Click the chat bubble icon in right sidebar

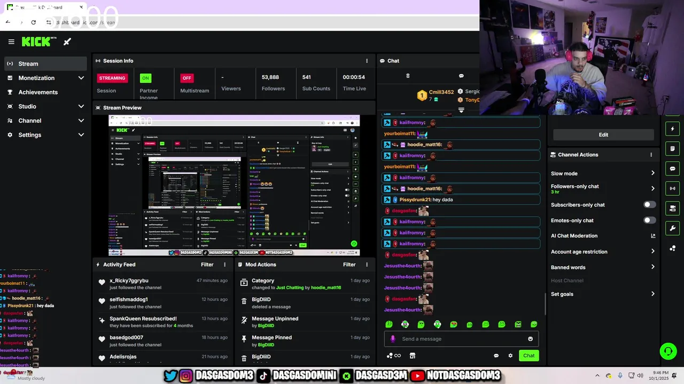(673, 169)
